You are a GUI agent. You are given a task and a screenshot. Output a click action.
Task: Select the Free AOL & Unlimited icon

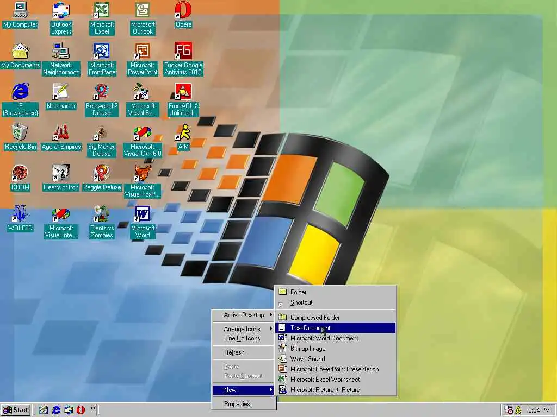click(x=183, y=100)
